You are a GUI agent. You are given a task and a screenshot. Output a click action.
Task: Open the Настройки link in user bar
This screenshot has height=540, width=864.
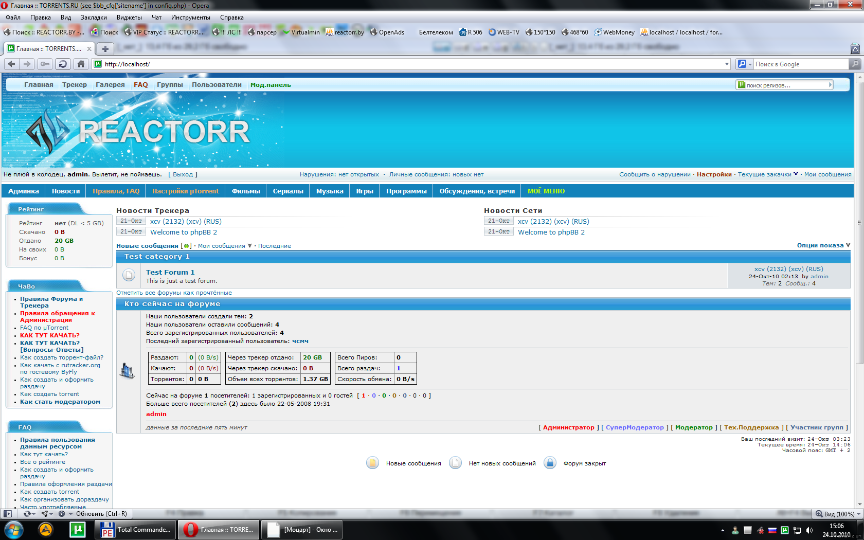point(714,174)
